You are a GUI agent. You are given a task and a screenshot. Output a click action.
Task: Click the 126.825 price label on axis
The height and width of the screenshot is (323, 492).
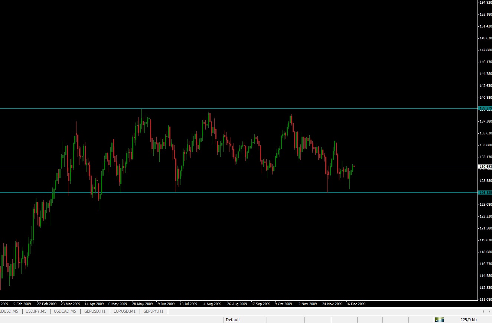tap(485, 193)
